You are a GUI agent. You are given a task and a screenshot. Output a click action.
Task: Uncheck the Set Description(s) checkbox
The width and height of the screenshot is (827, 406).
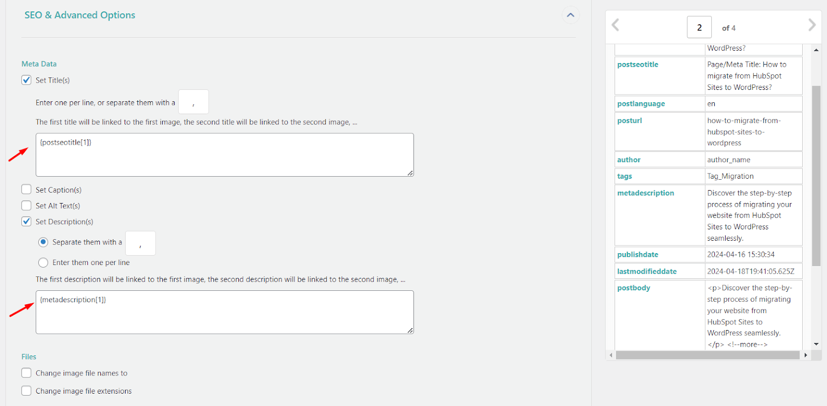click(x=26, y=222)
